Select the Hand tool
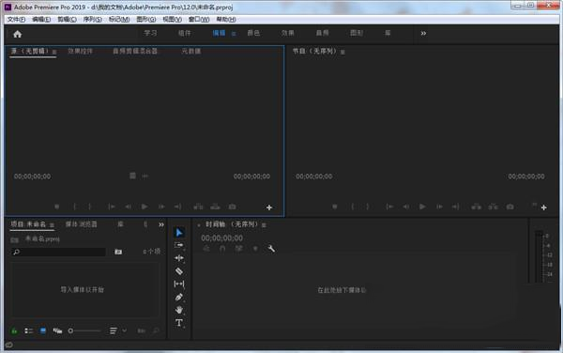Viewport: 563px width, 353px height. 179,310
